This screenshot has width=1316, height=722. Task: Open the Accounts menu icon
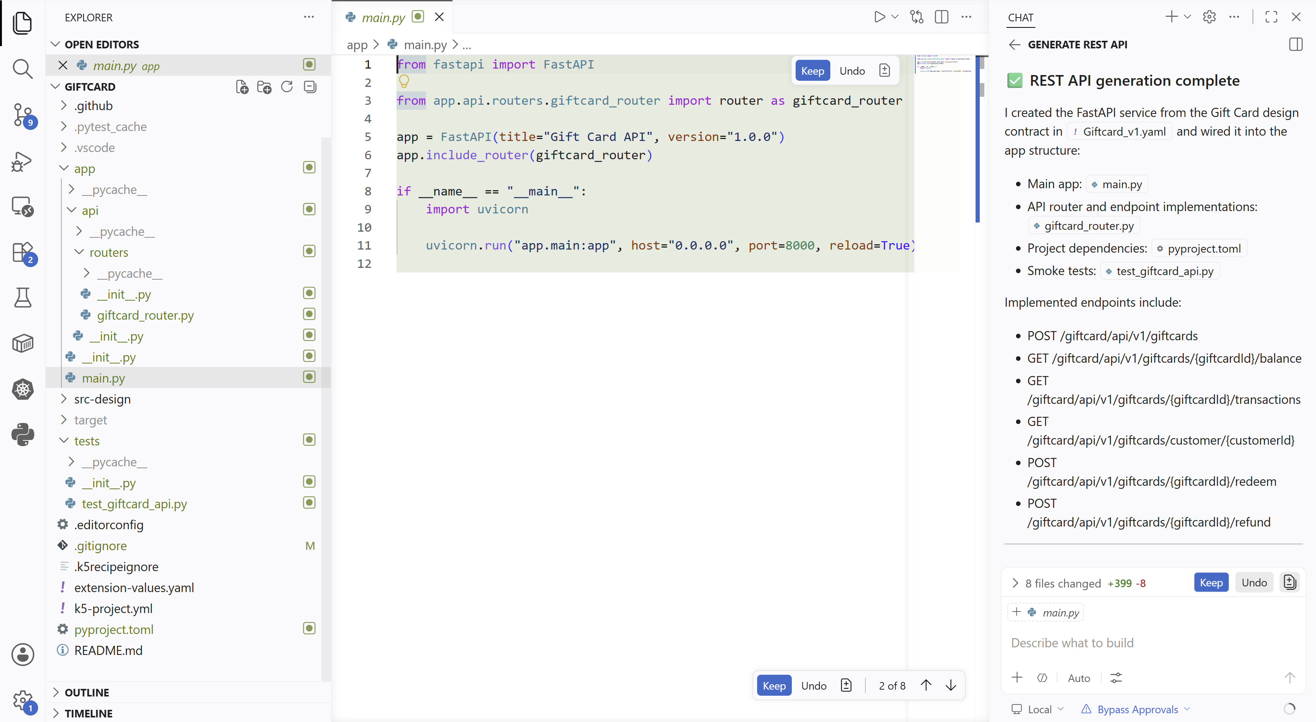22,655
